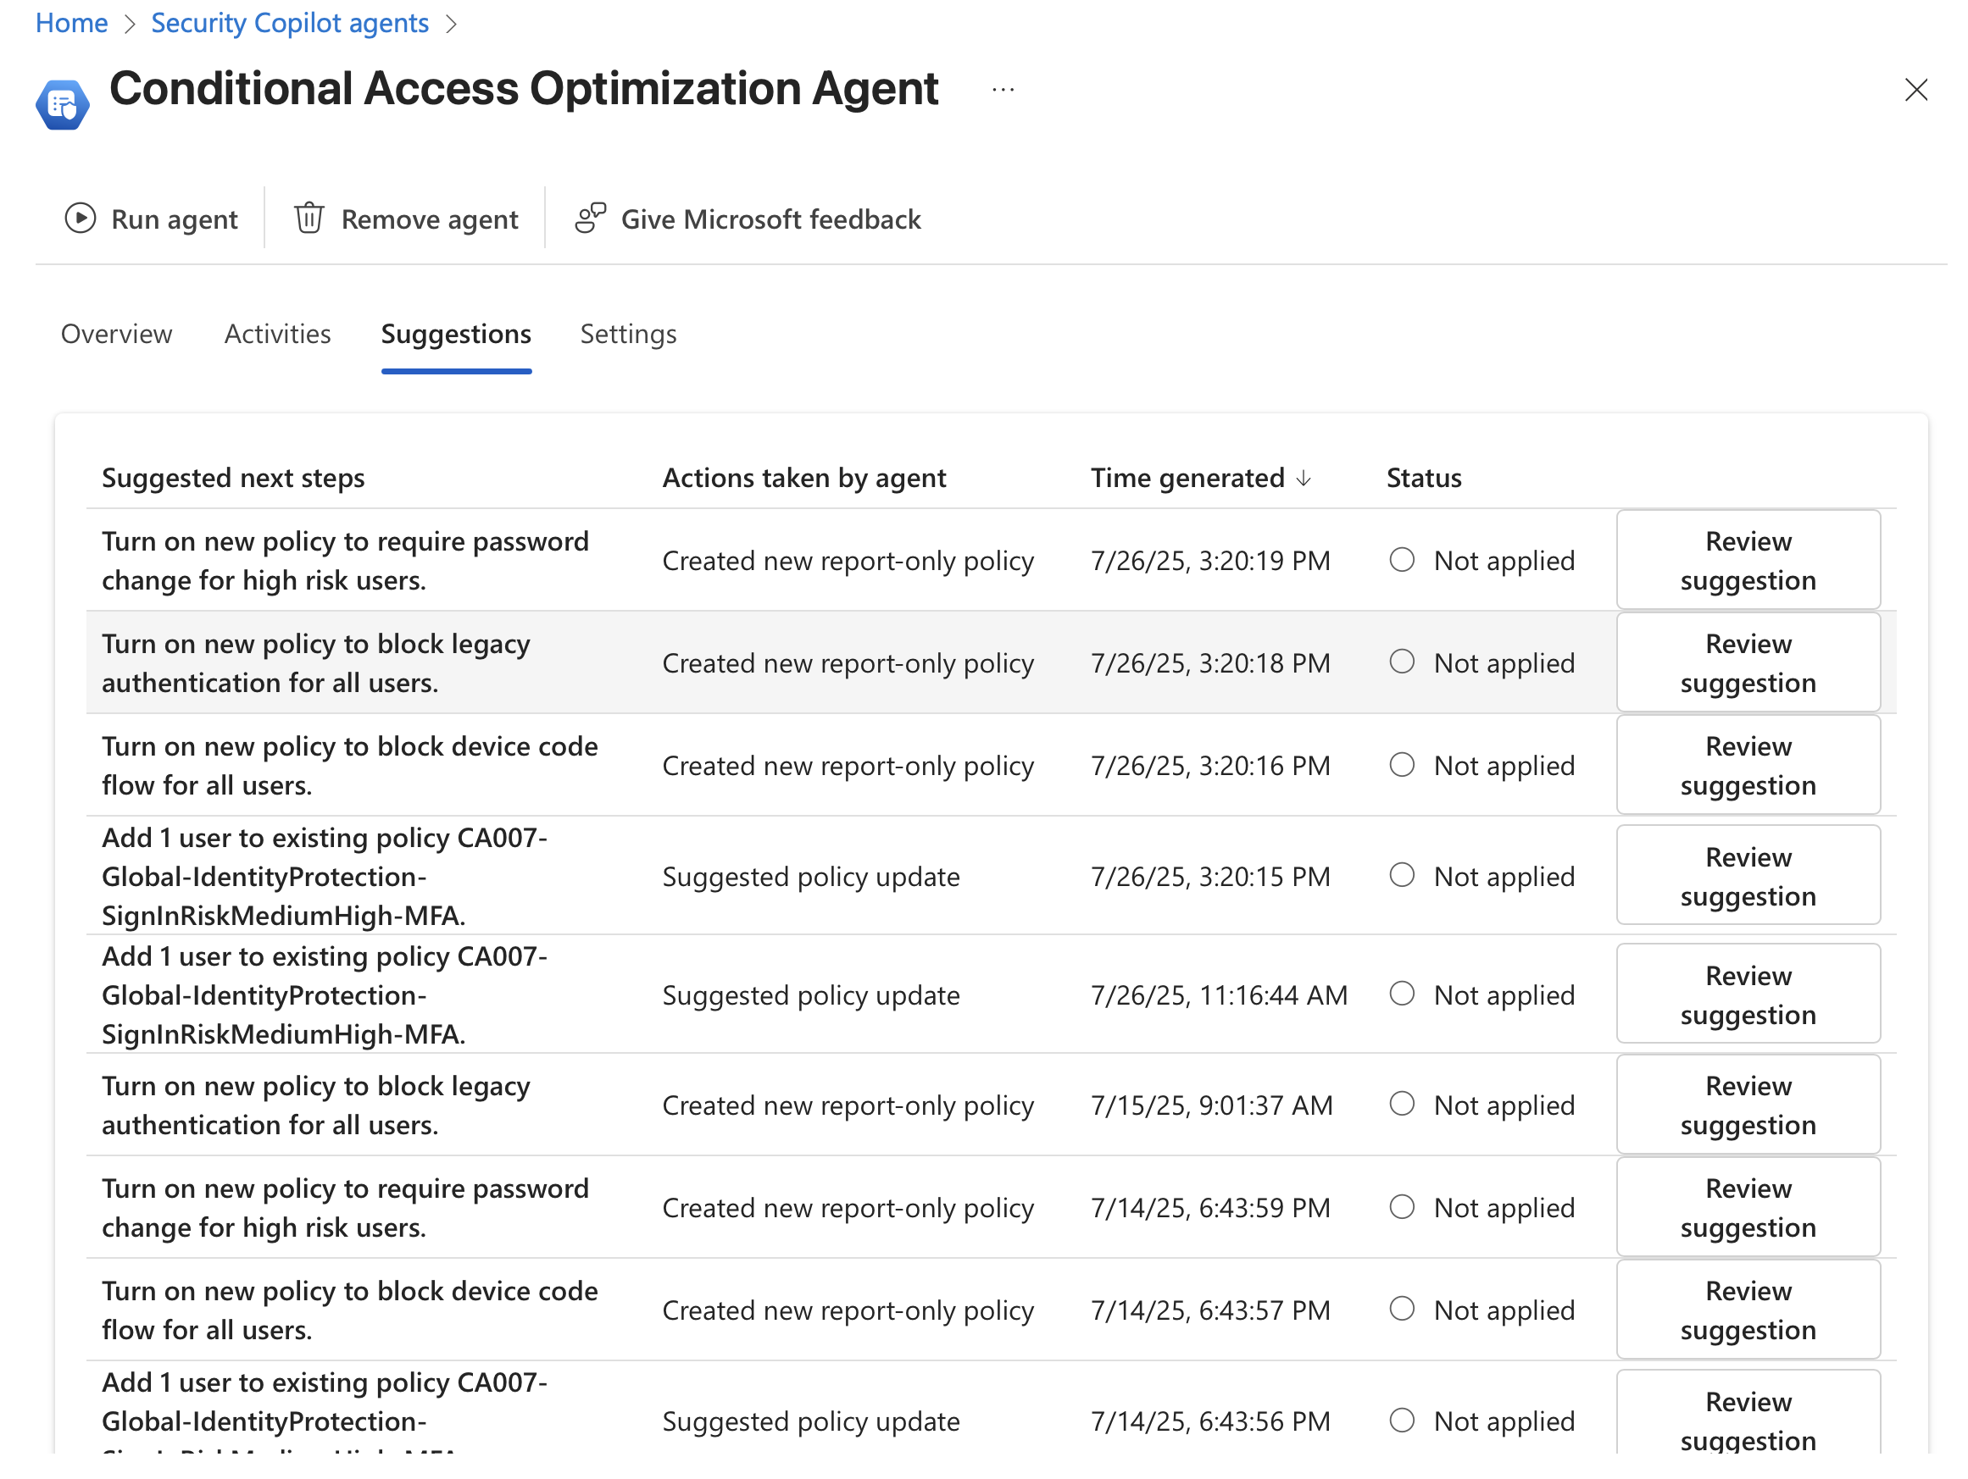The image size is (1968, 1479).
Task: Click 'Suggested policy update' in 11:16:44 AM row
Action: click(811, 995)
